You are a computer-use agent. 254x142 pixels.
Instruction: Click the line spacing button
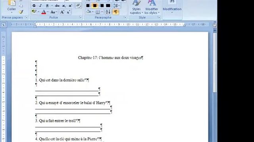tap(116, 6)
